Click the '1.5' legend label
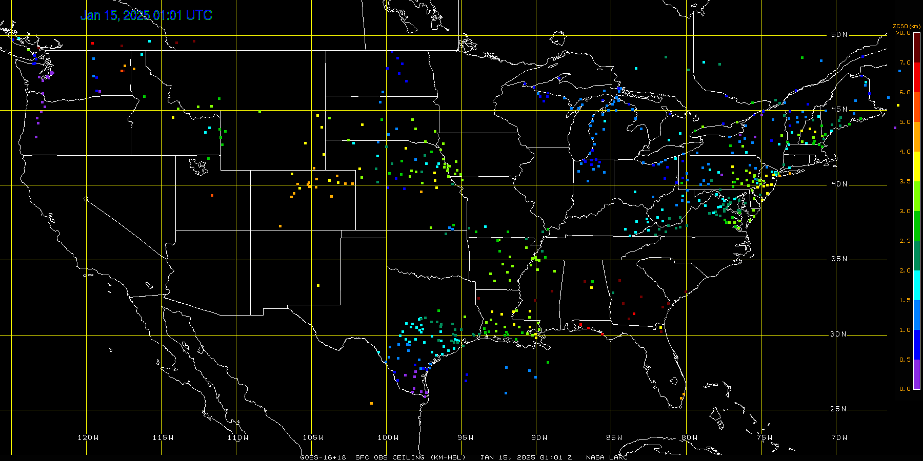Viewport: 923px width, 461px height. point(905,300)
